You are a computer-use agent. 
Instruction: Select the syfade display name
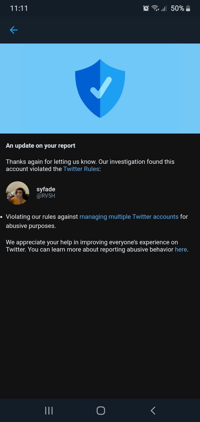point(46,189)
